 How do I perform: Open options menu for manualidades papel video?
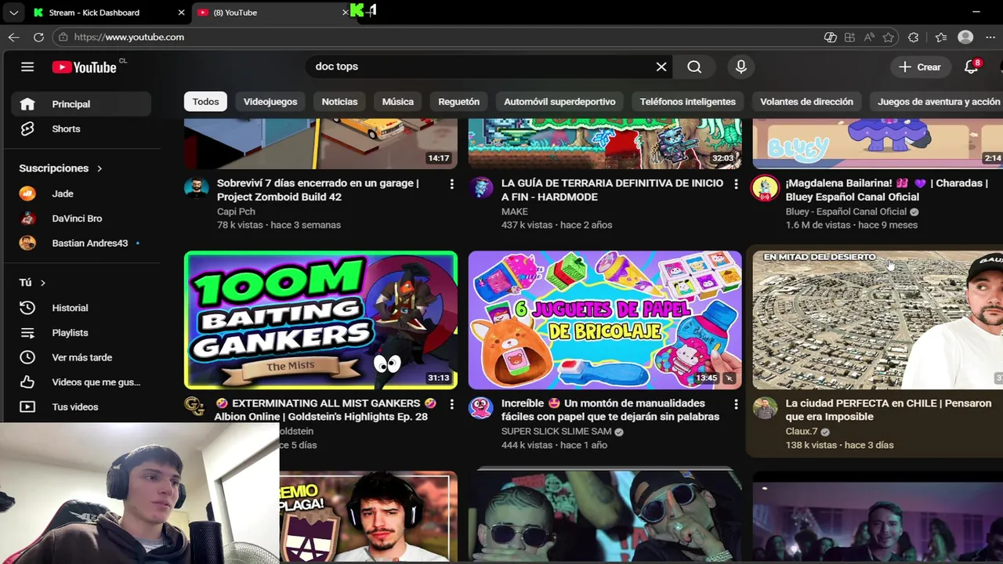(x=735, y=404)
